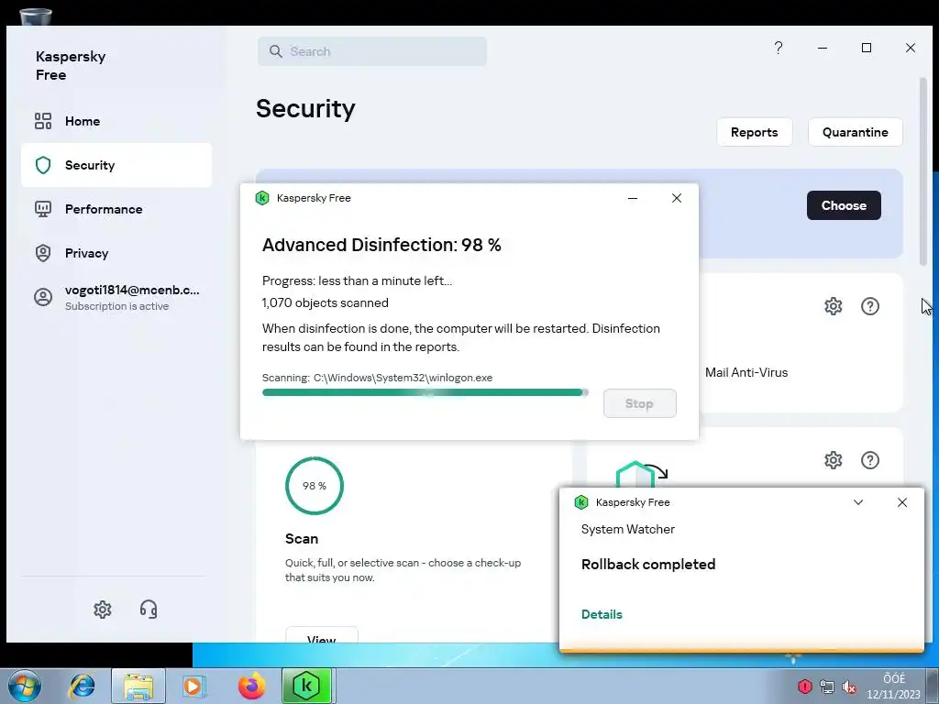Go to the Performance section

tap(116, 209)
